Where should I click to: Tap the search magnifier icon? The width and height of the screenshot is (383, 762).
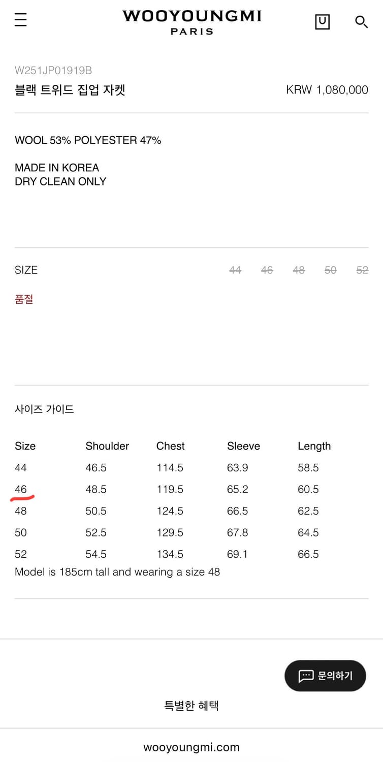pyautogui.click(x=361, y=22)
